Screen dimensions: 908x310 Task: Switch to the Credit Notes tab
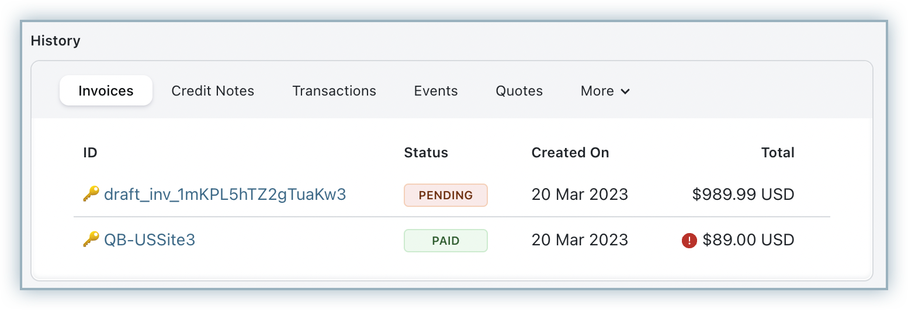tap(213, 91)
